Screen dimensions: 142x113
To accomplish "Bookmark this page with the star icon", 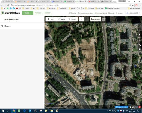I will [133, 5].
